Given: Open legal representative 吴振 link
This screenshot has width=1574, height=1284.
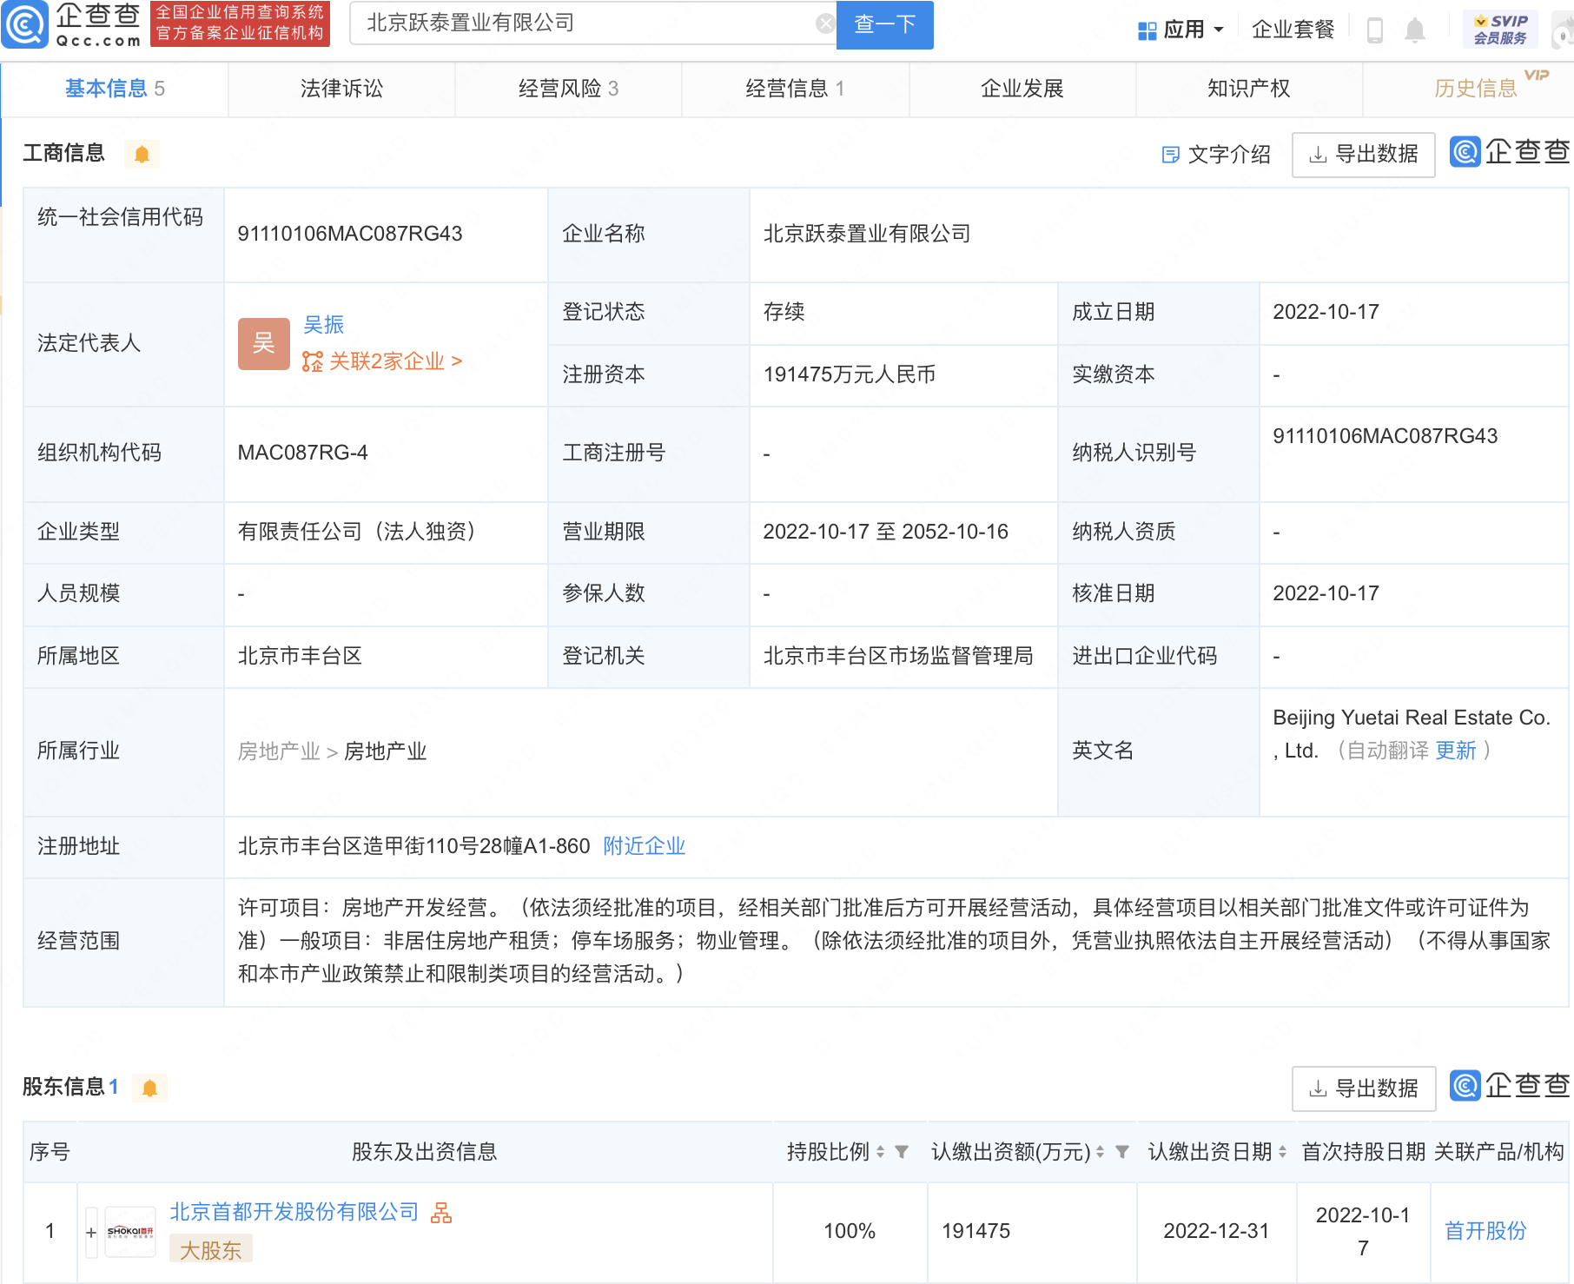Looking at the screenshot, I should click(323, 325).
